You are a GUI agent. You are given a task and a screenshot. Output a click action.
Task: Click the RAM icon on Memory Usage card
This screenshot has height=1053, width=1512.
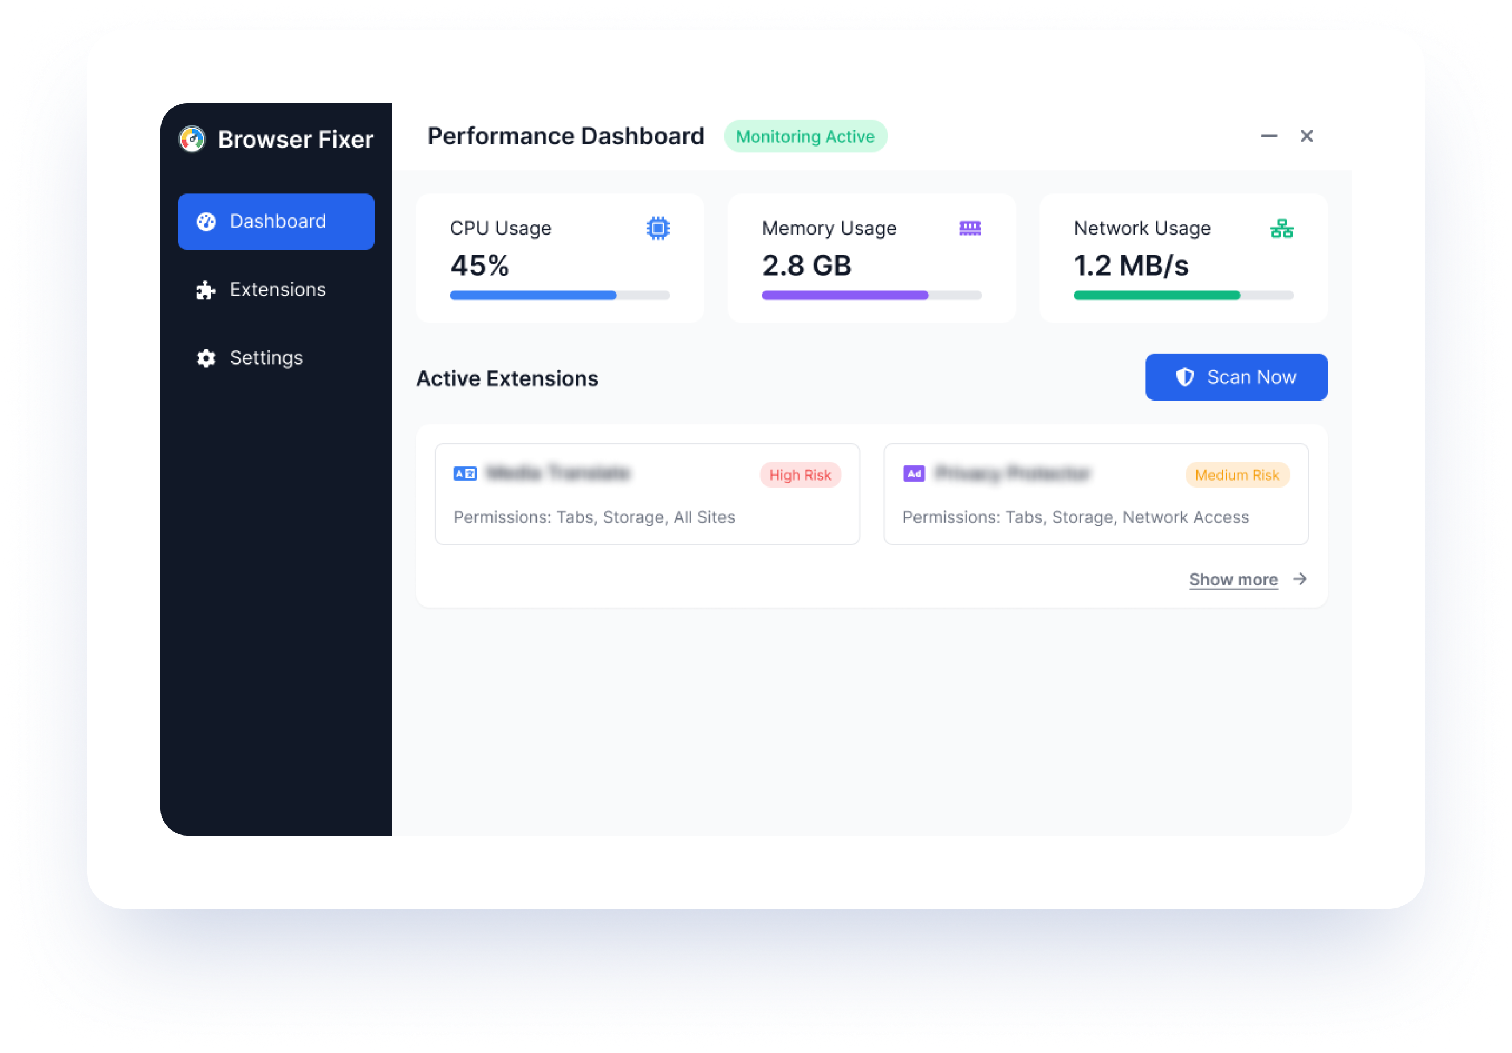(970, 228)
